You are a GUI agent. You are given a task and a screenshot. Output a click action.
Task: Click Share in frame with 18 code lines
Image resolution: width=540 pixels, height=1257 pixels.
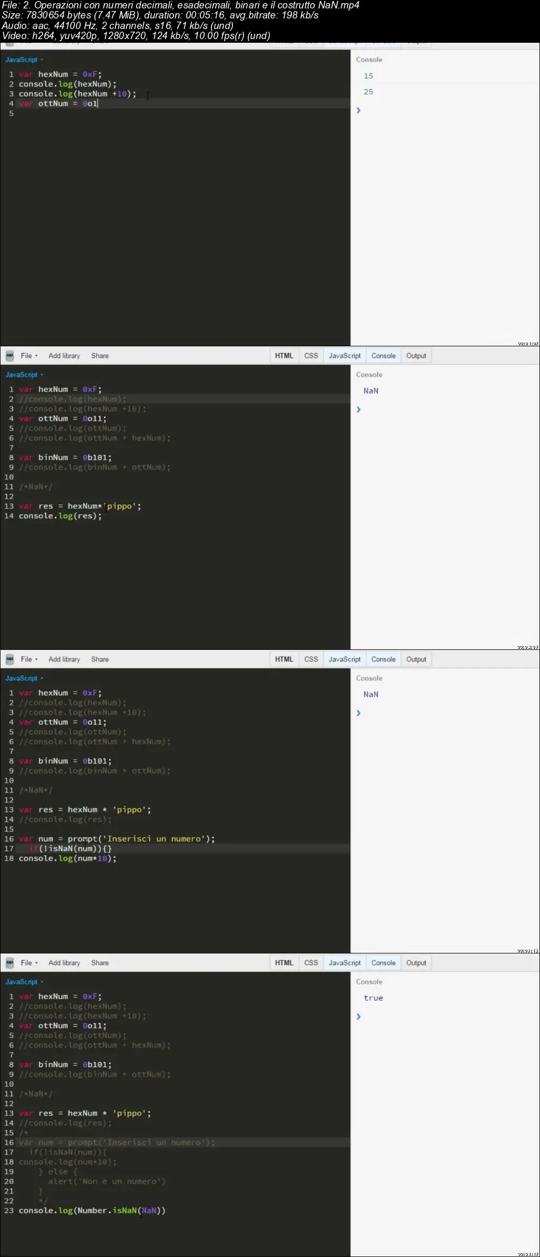(x=100, y=659)
